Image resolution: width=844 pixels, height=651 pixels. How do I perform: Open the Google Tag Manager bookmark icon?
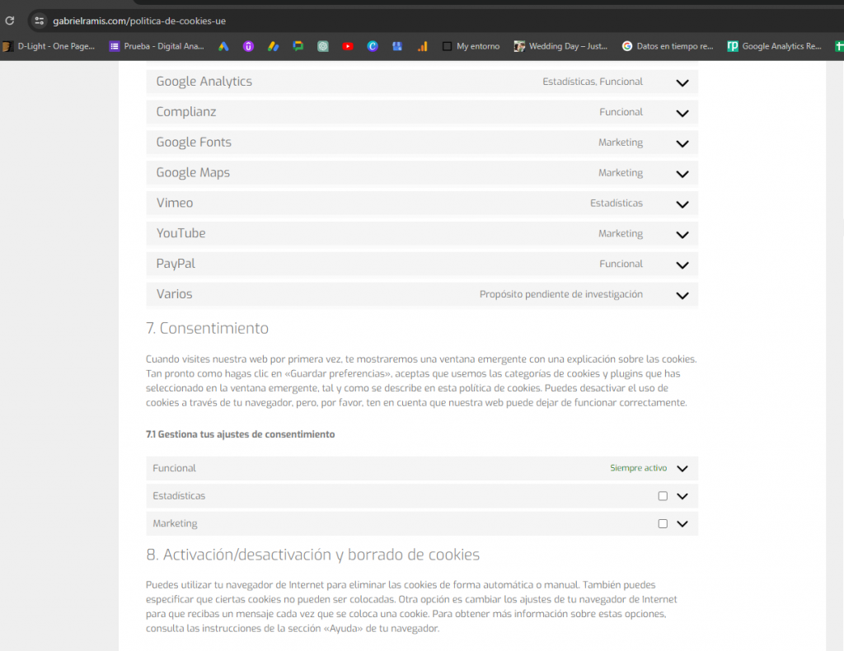273,47
